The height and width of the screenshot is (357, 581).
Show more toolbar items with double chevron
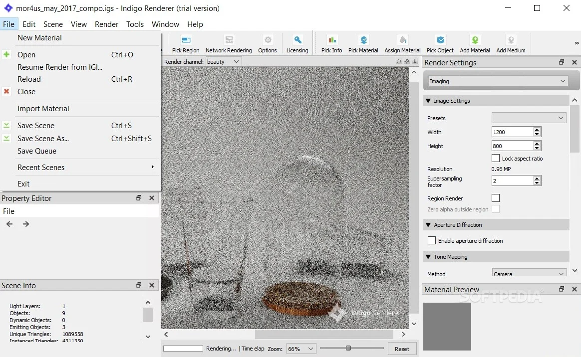(577, 43)
